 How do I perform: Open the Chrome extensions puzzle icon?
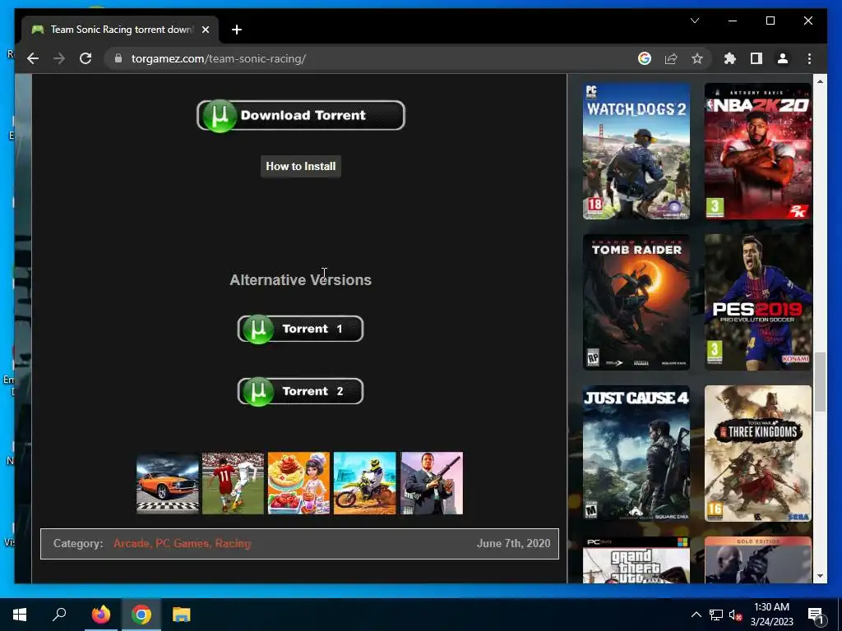[x=730, y=58]
